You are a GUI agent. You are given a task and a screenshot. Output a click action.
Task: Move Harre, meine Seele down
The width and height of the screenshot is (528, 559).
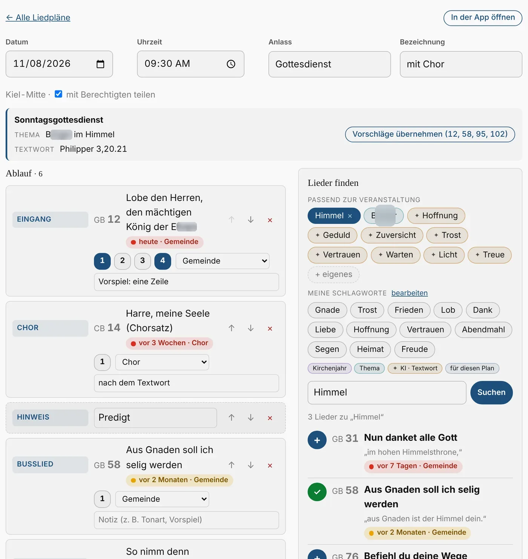tap(251, 328)
